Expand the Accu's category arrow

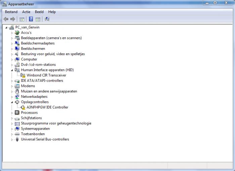pos(12,33)
